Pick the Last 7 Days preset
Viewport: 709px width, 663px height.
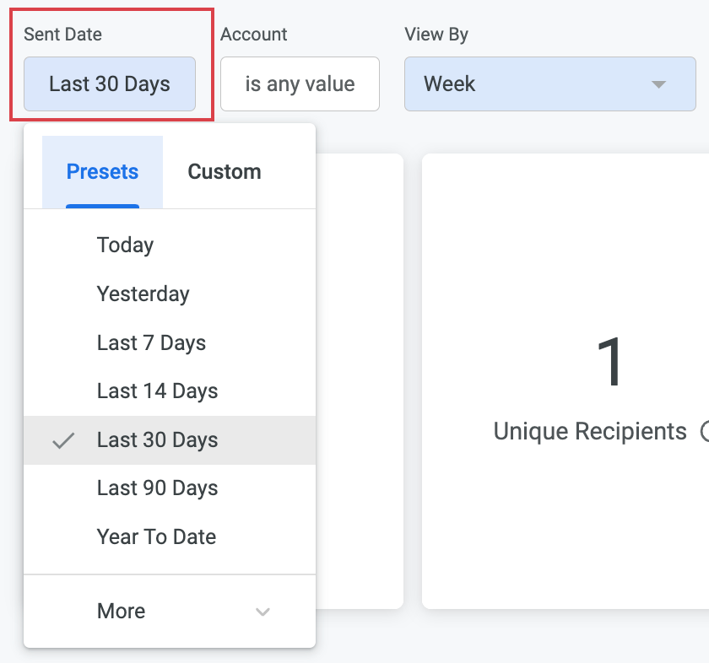151,343
